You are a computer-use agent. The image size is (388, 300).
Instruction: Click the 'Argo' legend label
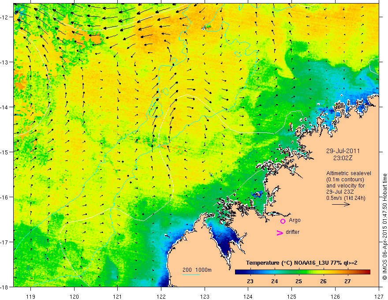tap(295, 220)
